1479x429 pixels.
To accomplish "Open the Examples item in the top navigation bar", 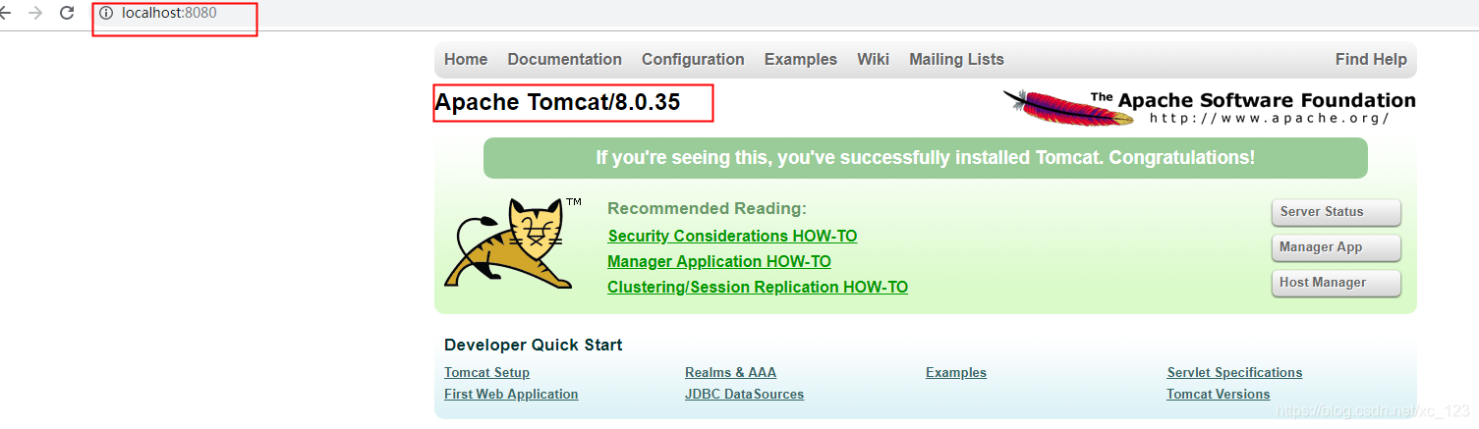I will pos(800,59).
